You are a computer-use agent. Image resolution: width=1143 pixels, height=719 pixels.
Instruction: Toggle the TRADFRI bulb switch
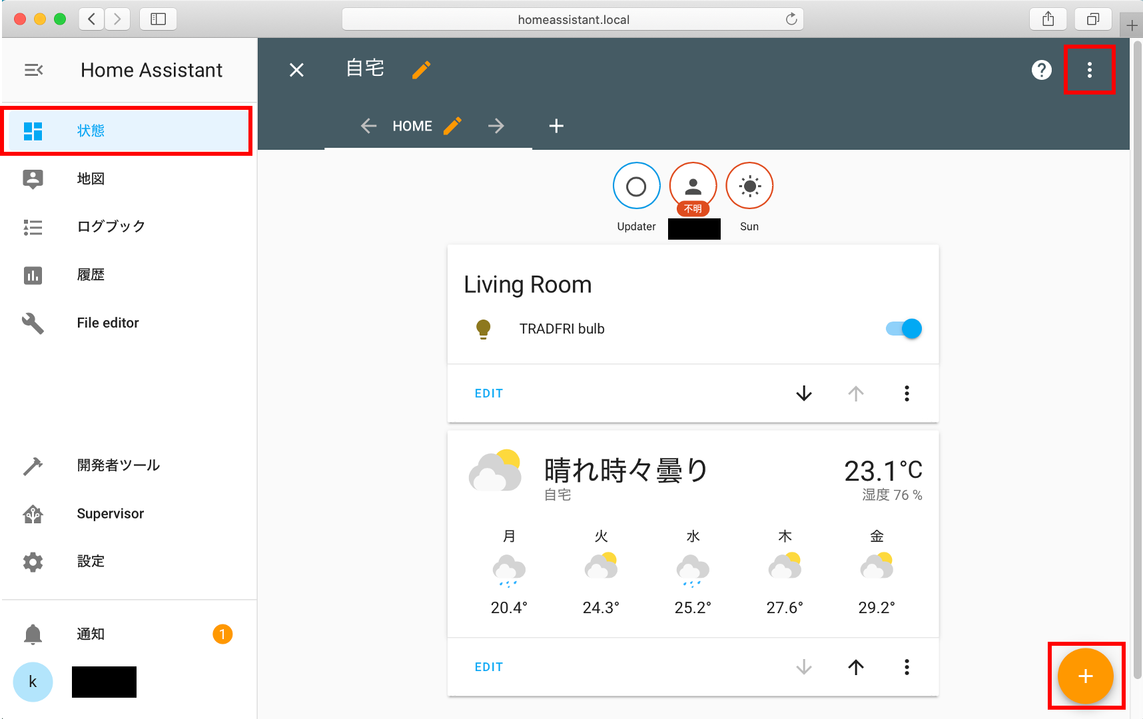coord(904,329)
